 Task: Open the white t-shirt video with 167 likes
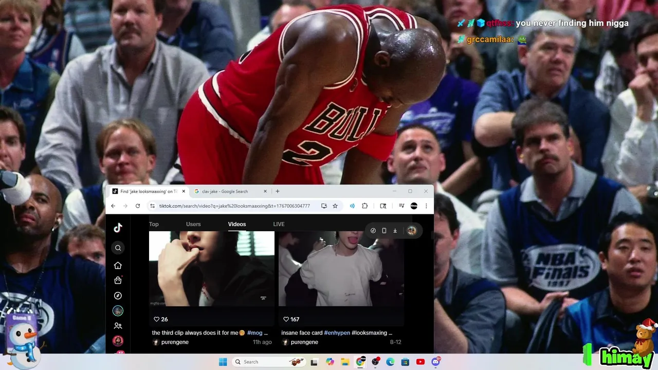(341, 269)
